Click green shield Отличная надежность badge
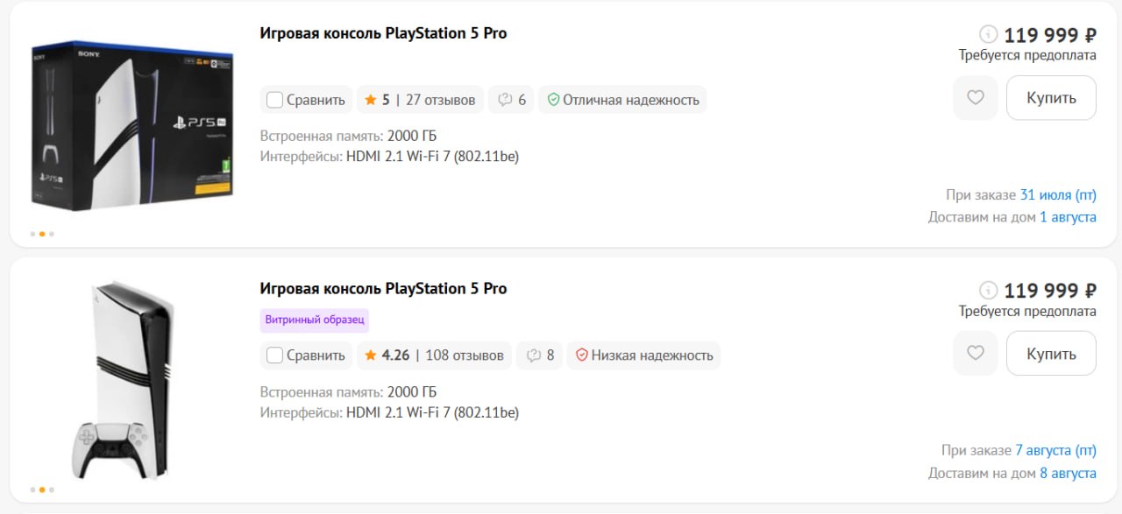Viewport: 1122px width, 514px height. [622, 100]
